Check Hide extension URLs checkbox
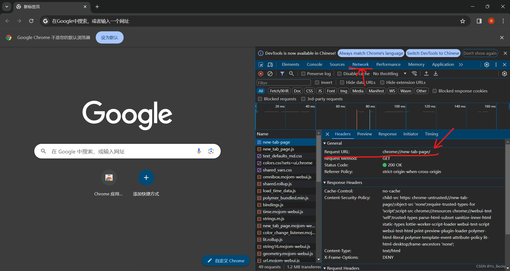 382,83
